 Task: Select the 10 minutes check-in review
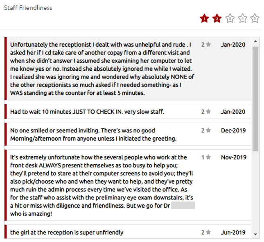pyautogui.click(x=87, y=111)
